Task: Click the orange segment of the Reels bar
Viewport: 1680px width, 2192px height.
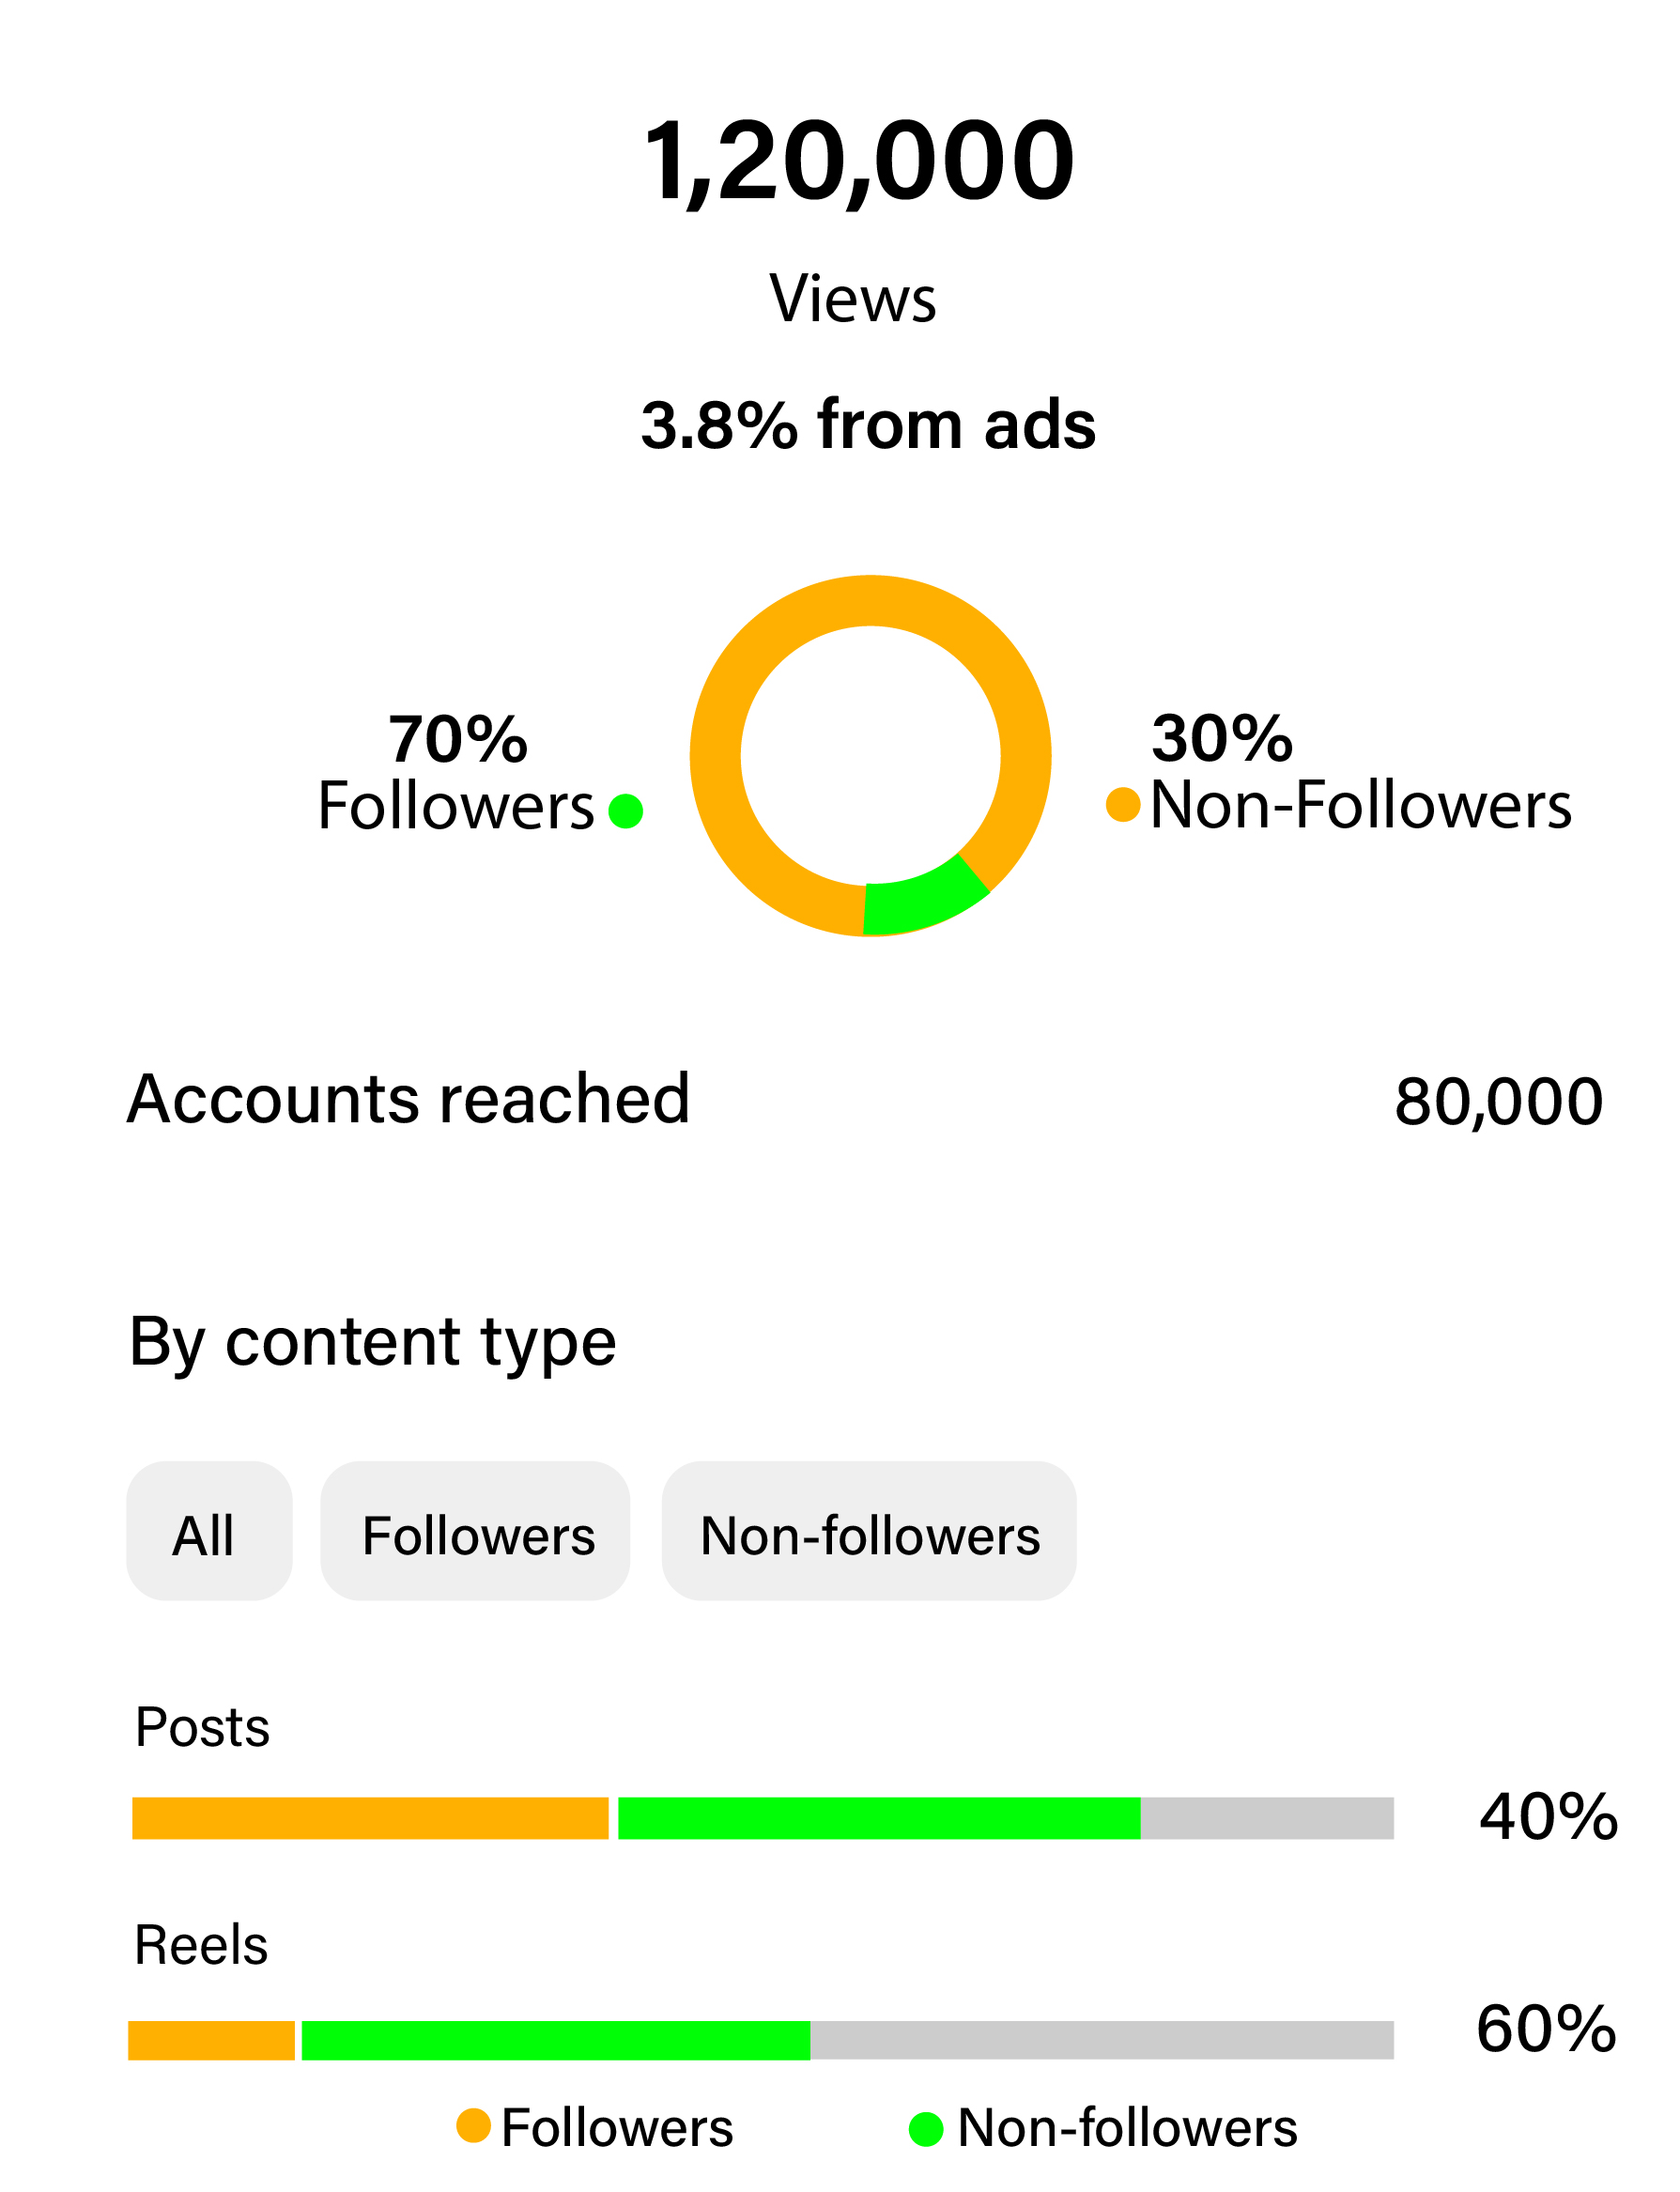Action: [x=211, y=2040]
